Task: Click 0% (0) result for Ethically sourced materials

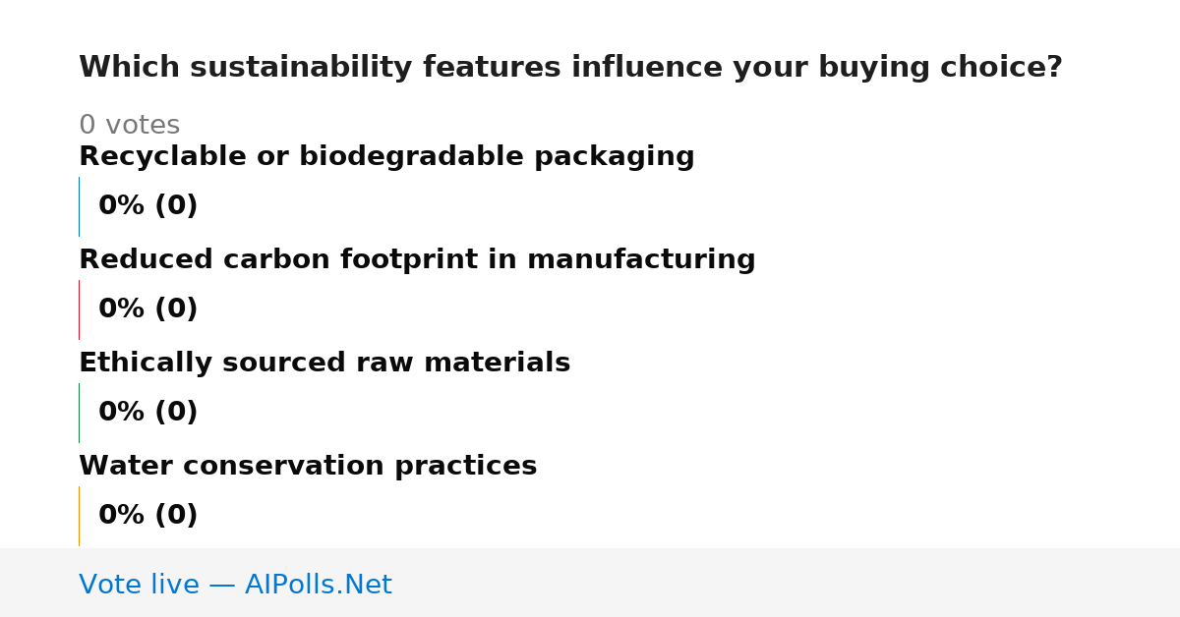Action: 147,413
